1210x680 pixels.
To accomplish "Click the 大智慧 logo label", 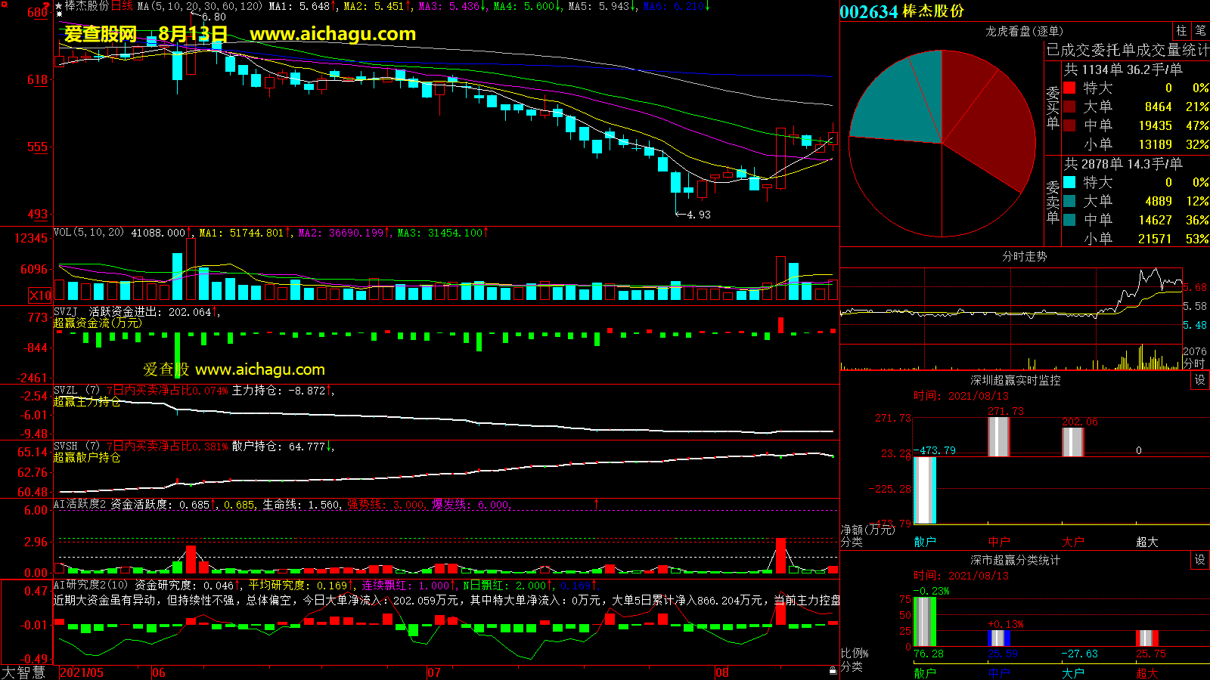I will point(23,672).
